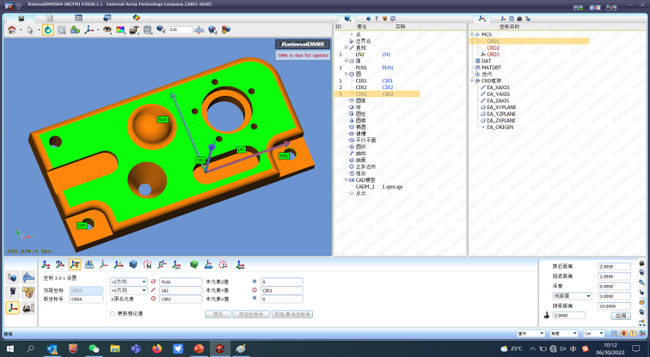
Task: Select CIR2 in the feature list
Action: (x=361, y=88)
